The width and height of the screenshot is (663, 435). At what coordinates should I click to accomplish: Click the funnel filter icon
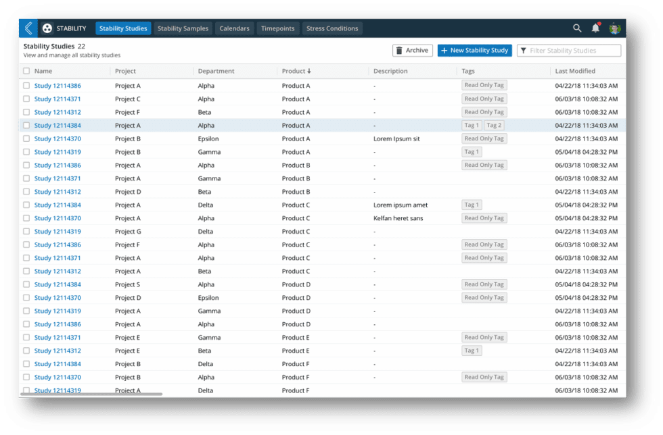(x=523, y=51)
